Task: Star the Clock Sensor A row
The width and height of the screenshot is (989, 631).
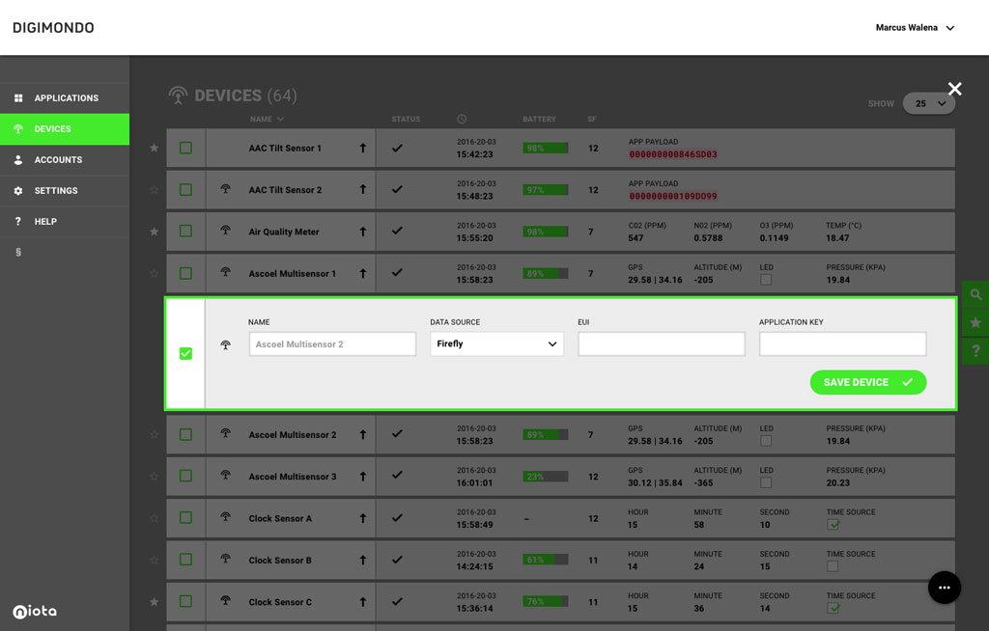Action: tap(154, 518)
